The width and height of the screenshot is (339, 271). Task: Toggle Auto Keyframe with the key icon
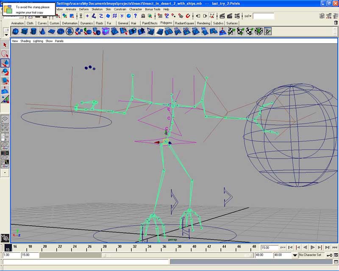coord(330,256)
